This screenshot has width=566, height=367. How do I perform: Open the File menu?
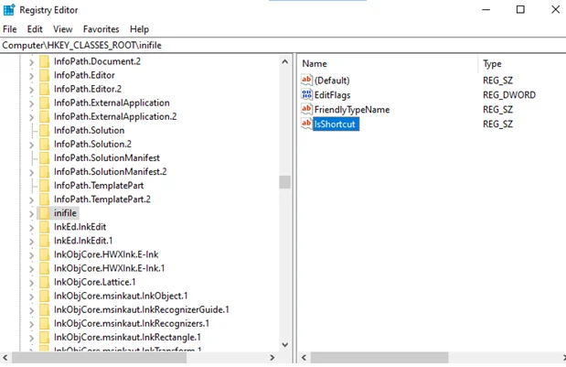coord(10,29)
